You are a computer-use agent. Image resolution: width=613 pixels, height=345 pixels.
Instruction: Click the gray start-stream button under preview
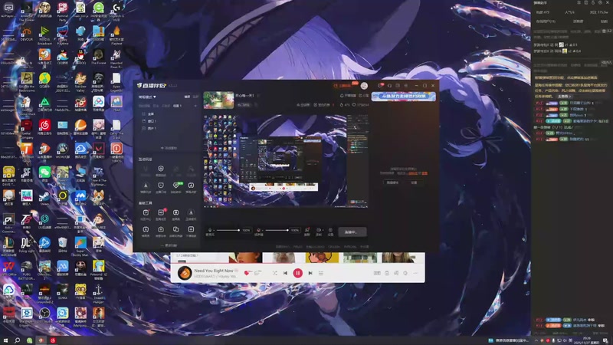click(x=352, y=232)
